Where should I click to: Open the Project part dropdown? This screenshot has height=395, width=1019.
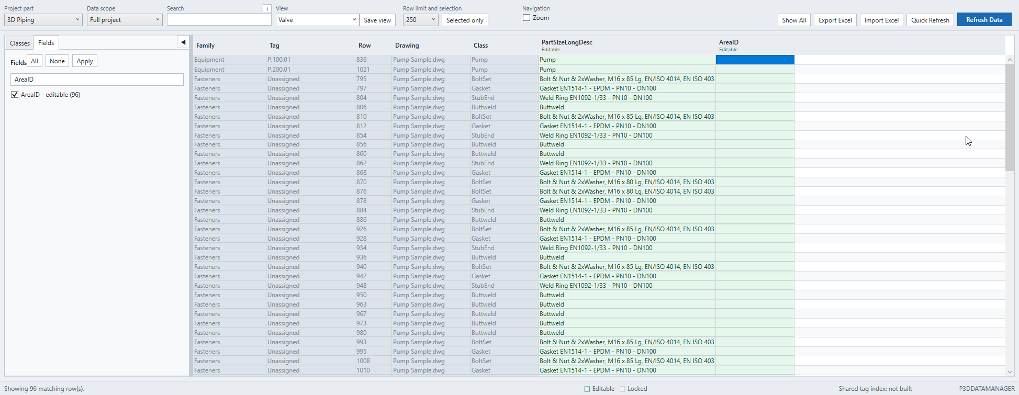click(43, 20)
